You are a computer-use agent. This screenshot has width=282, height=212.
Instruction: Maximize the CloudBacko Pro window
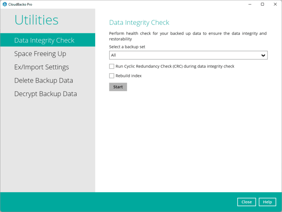click(262, 4)
